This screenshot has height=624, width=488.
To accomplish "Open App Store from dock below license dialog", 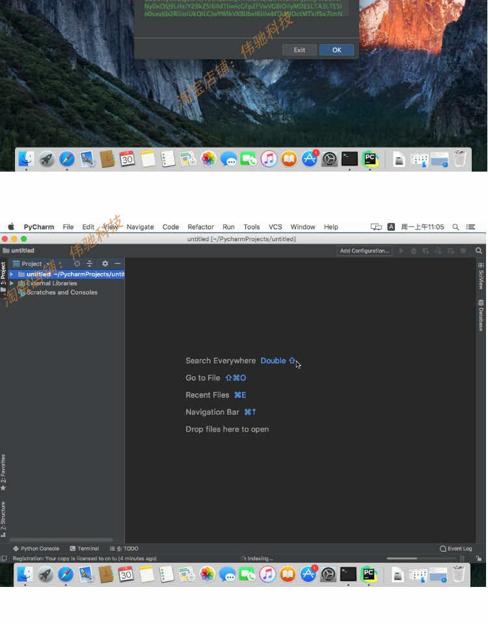I will [310, 159].
